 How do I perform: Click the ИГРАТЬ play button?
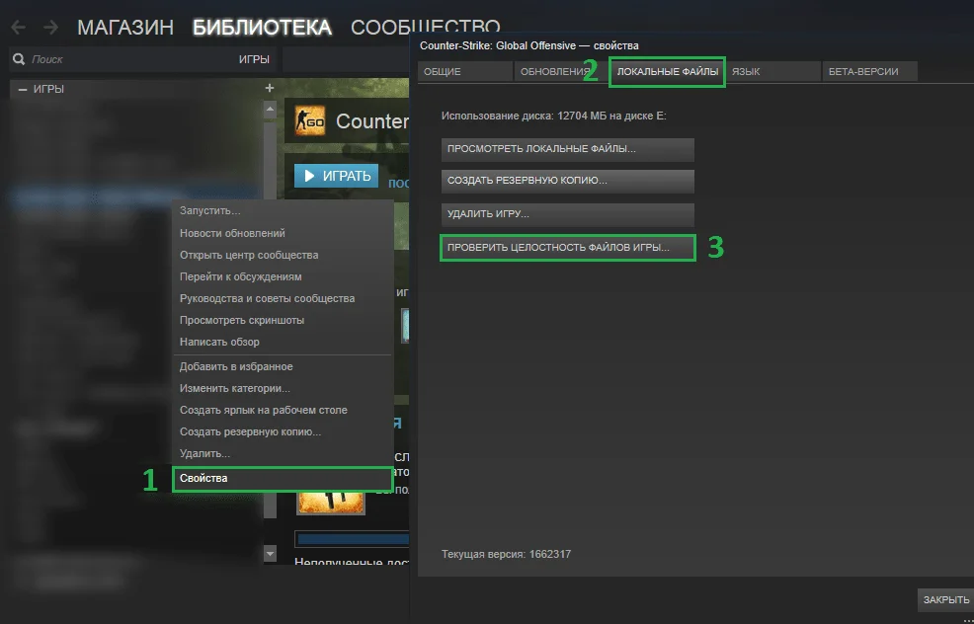(336, 177)
